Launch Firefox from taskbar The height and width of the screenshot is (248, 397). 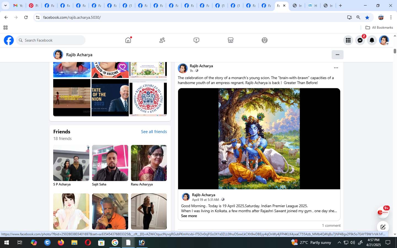(x=61, y=242)
